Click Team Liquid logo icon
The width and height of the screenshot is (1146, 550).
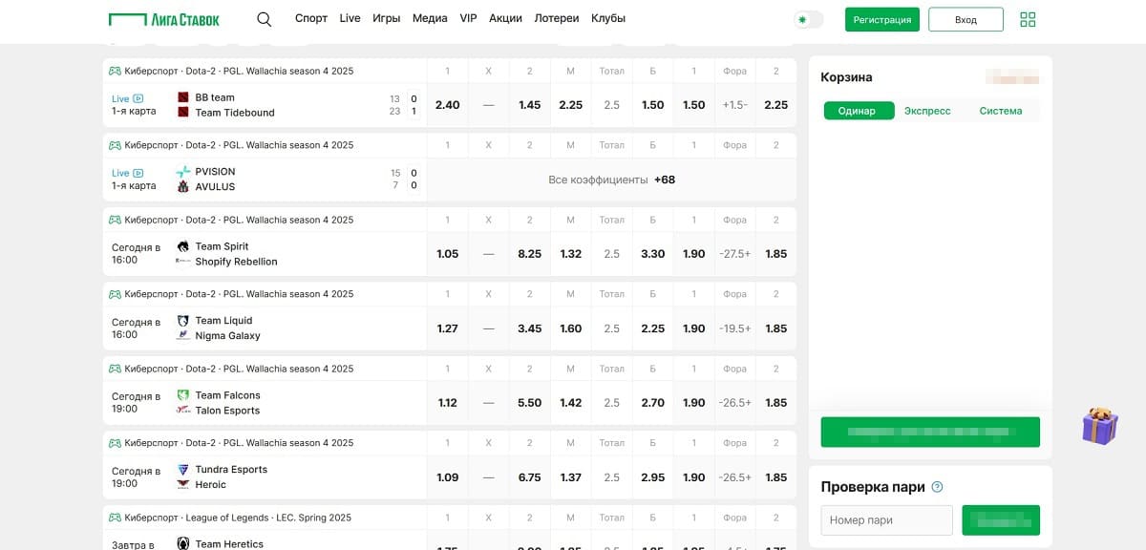183,321
